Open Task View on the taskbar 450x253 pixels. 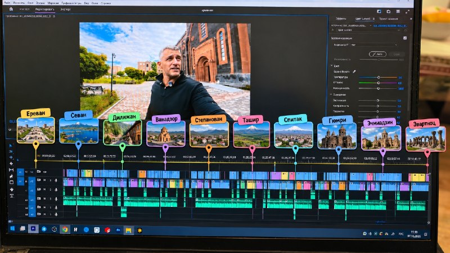(22, 229)
